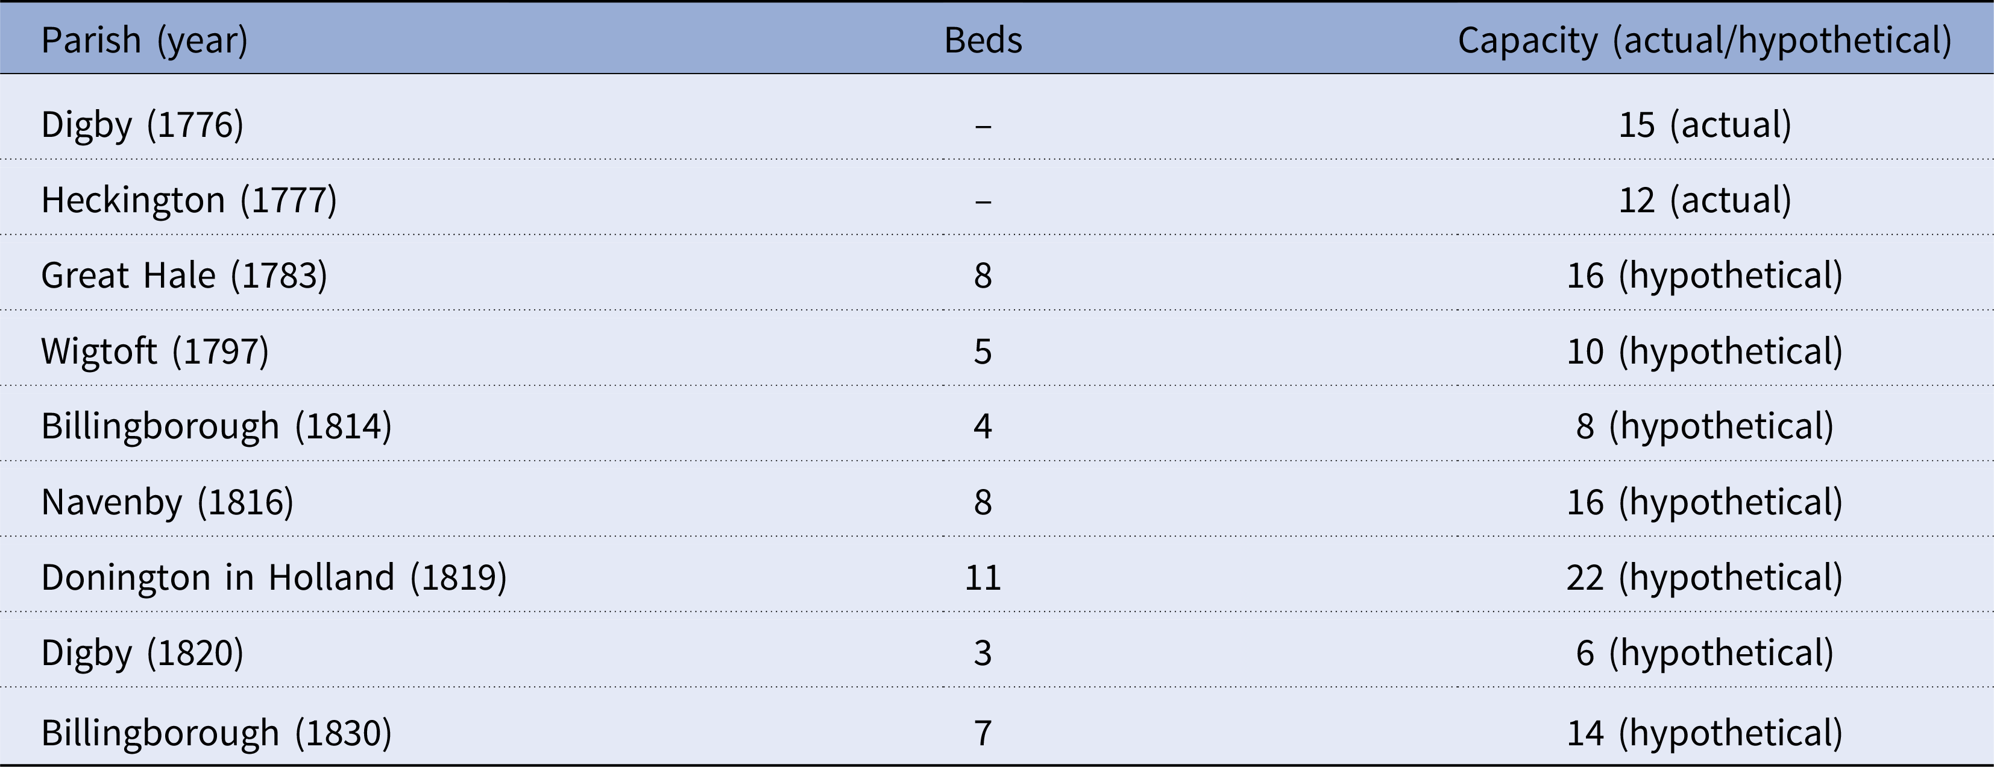Click the 'Capacity (actual/hypothetical)' header
This screenshot has width=1994, height=767.
(1705, 41)
